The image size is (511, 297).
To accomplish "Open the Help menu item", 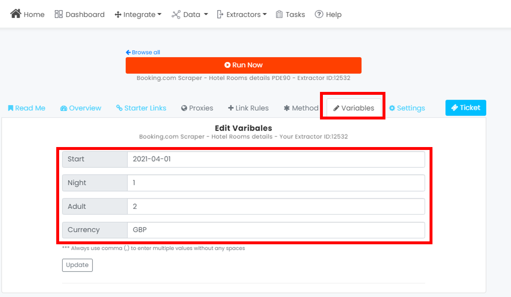I will pyautogui.click(x=328, y=15).
